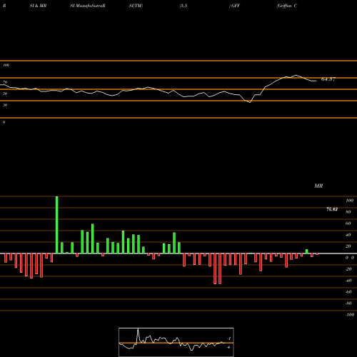Click the 'SI(TM)' header text
The width and height of the screenshot is (357, 357).
coord(136,6)
